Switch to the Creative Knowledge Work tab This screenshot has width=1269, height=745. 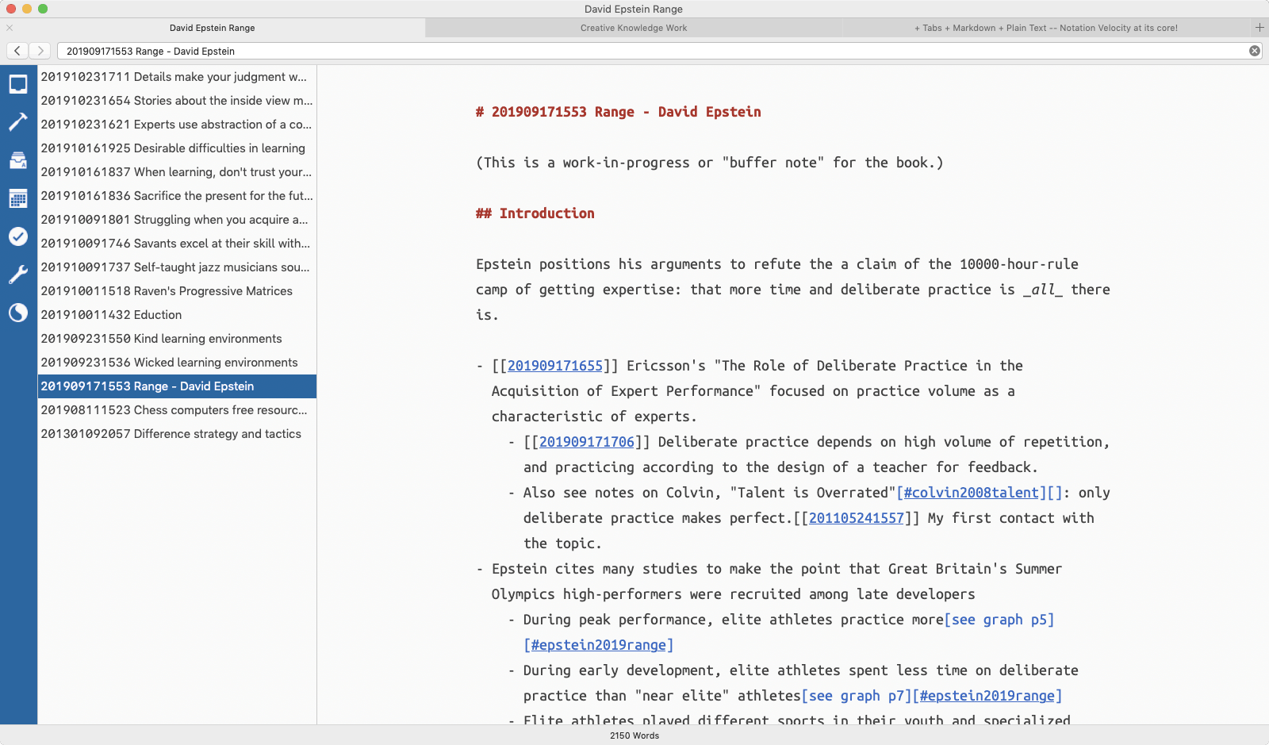tap(633, 28)
